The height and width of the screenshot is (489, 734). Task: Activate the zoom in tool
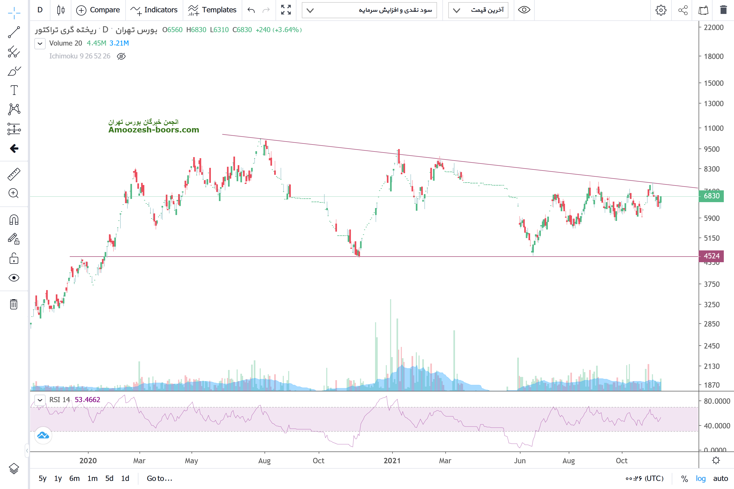coord(14,193)
